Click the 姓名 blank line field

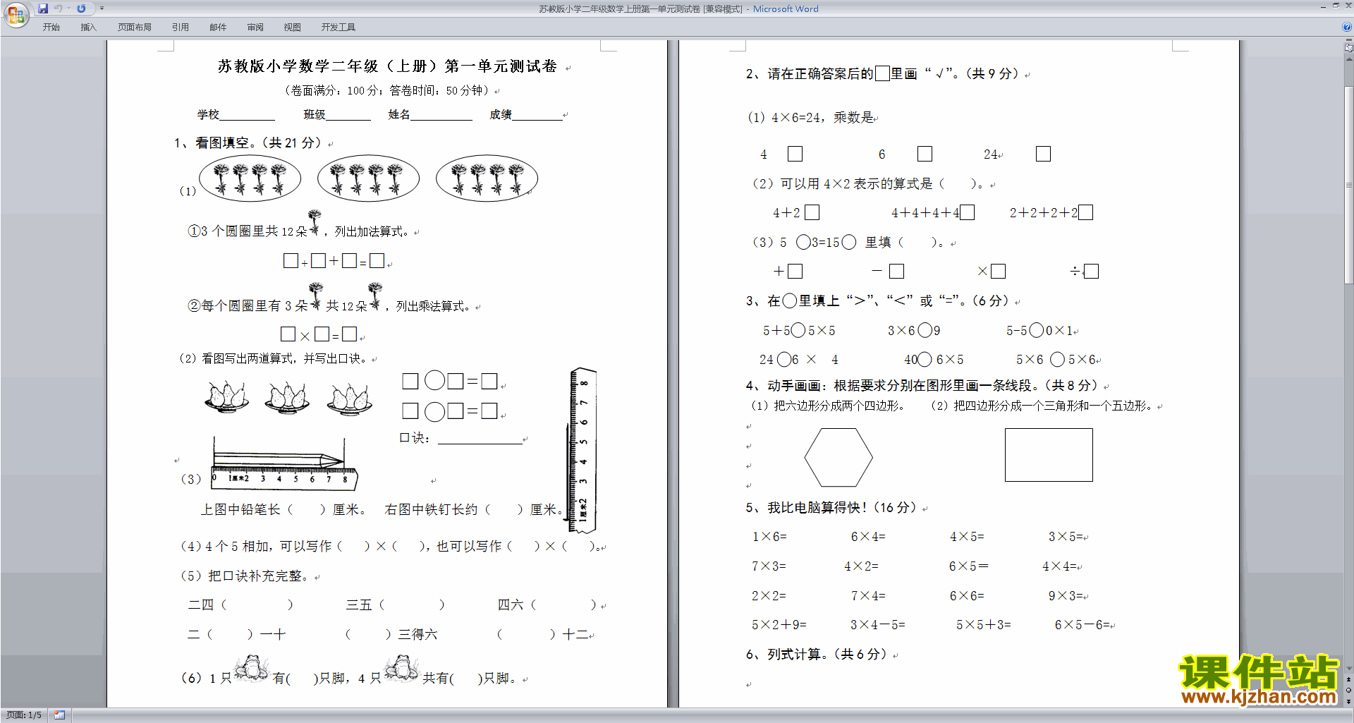pos(441,116)
